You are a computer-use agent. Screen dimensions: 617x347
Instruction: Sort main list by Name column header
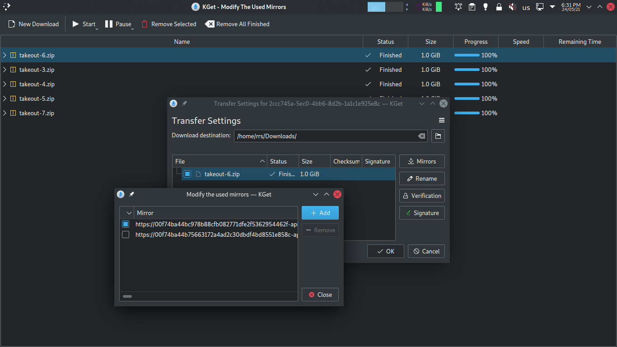(x=182, y=42)
